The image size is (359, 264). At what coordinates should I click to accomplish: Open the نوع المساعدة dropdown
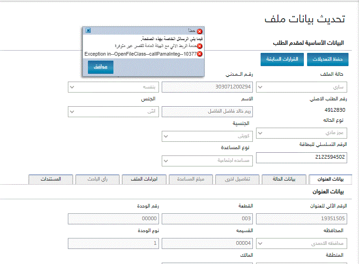tap(207, 161)
